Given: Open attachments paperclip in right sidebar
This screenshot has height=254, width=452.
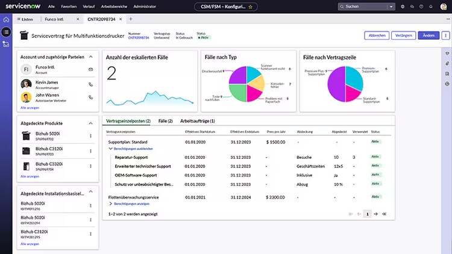Looking at the screenshot, I should pyautogui.click(x=447, y=63).
